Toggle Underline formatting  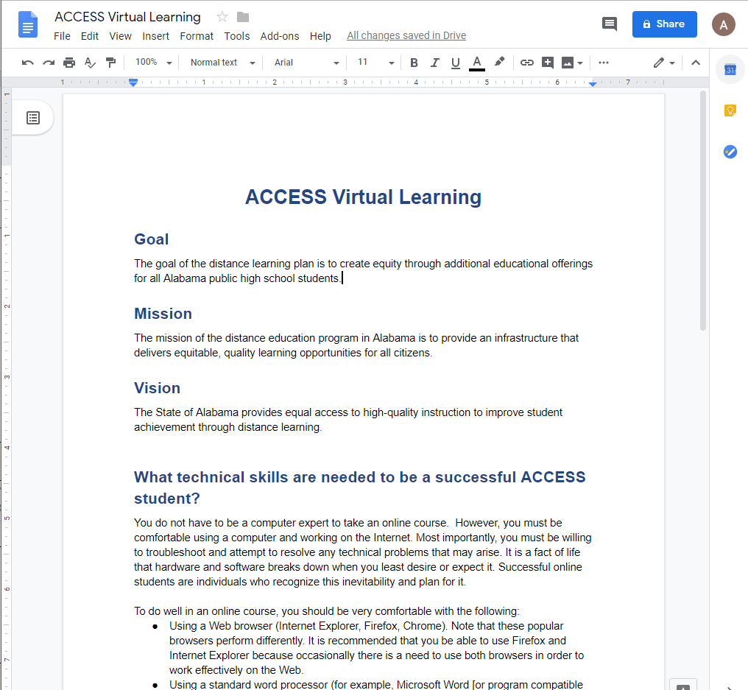click(455, 63)
